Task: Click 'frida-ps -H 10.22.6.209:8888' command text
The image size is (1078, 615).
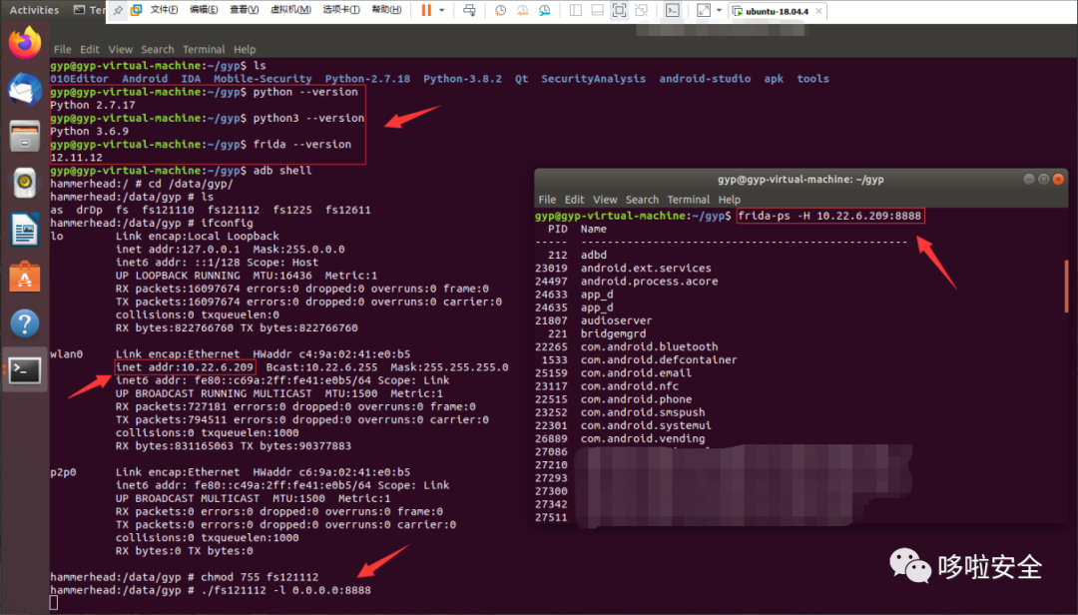Action: (x=829, y=216)
